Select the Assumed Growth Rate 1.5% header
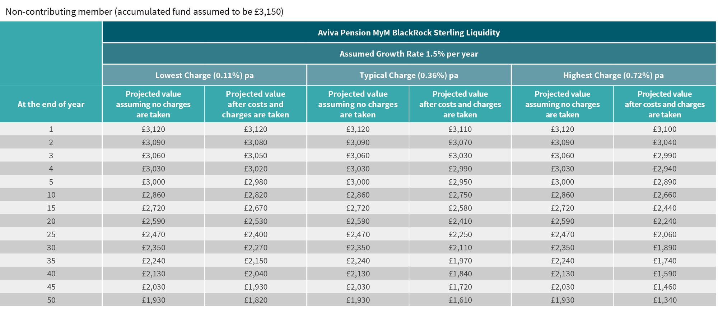The image size is (718, 310). (x=409, y=54)
